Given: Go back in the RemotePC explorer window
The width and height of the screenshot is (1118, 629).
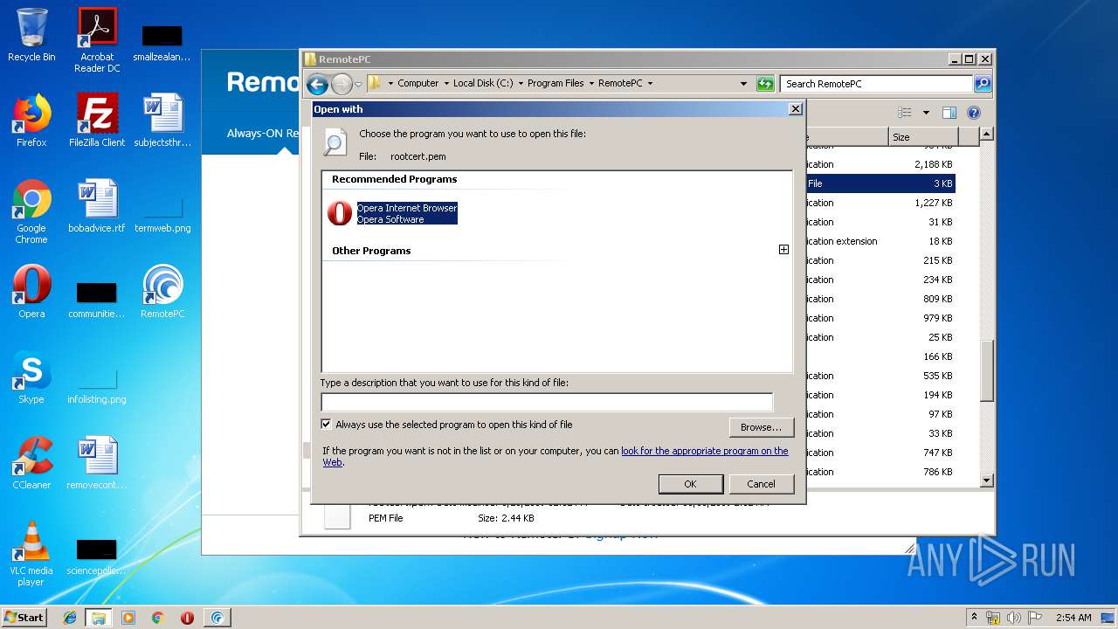Looking at the screenshot, I should (318, 84).
